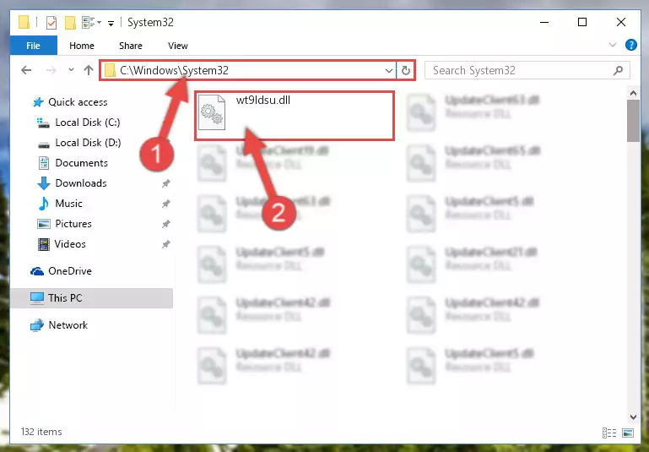Open Help via question mark icon
Viewport: 649px width, 452px height.
click(x=630, y=45)
